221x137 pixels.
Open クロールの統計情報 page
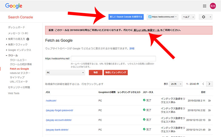click(x=21, y=64)
